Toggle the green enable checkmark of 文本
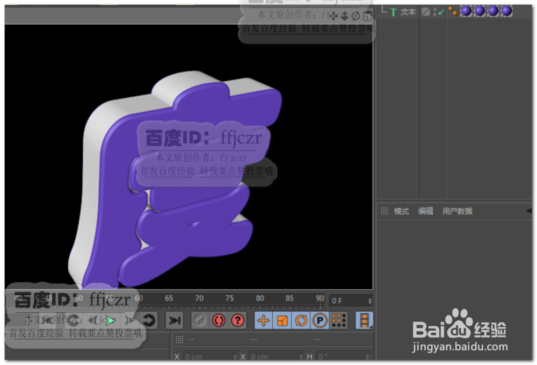Image resolution: width=537 pixels, height=365 pixels. [441, 12]
